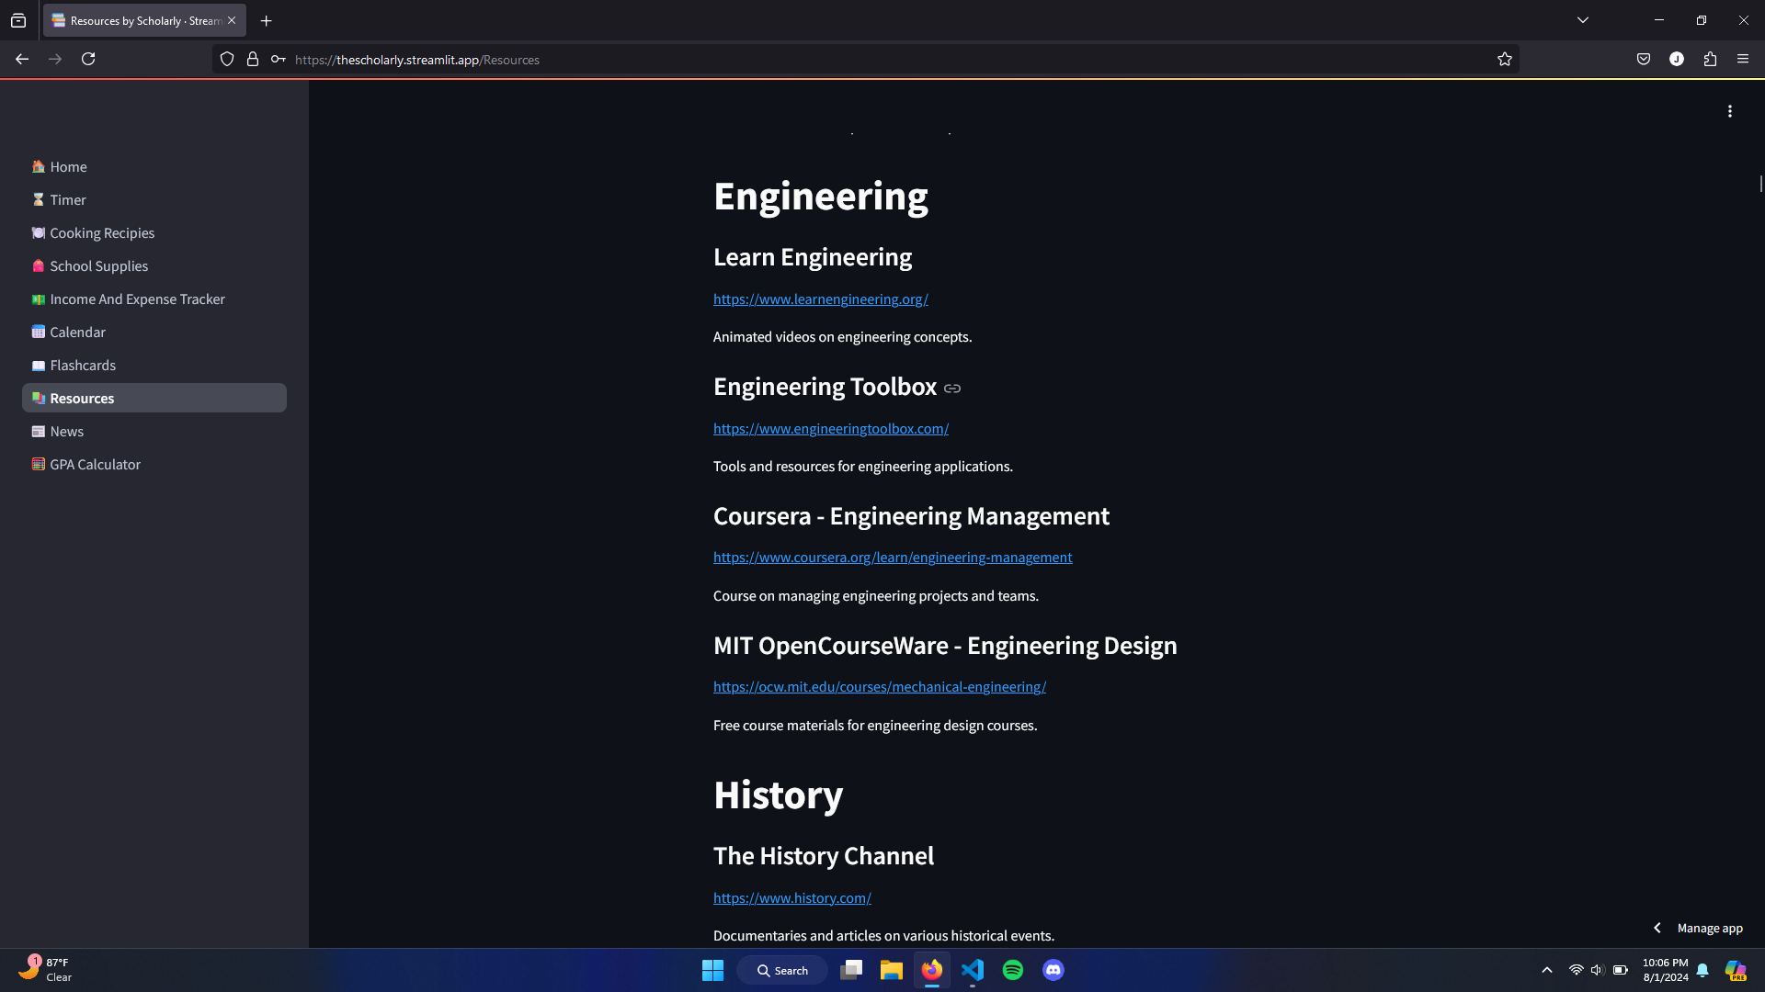Open Coursera engineering-management link
This screenshot has height=992, width=1765.
(892, 558)
